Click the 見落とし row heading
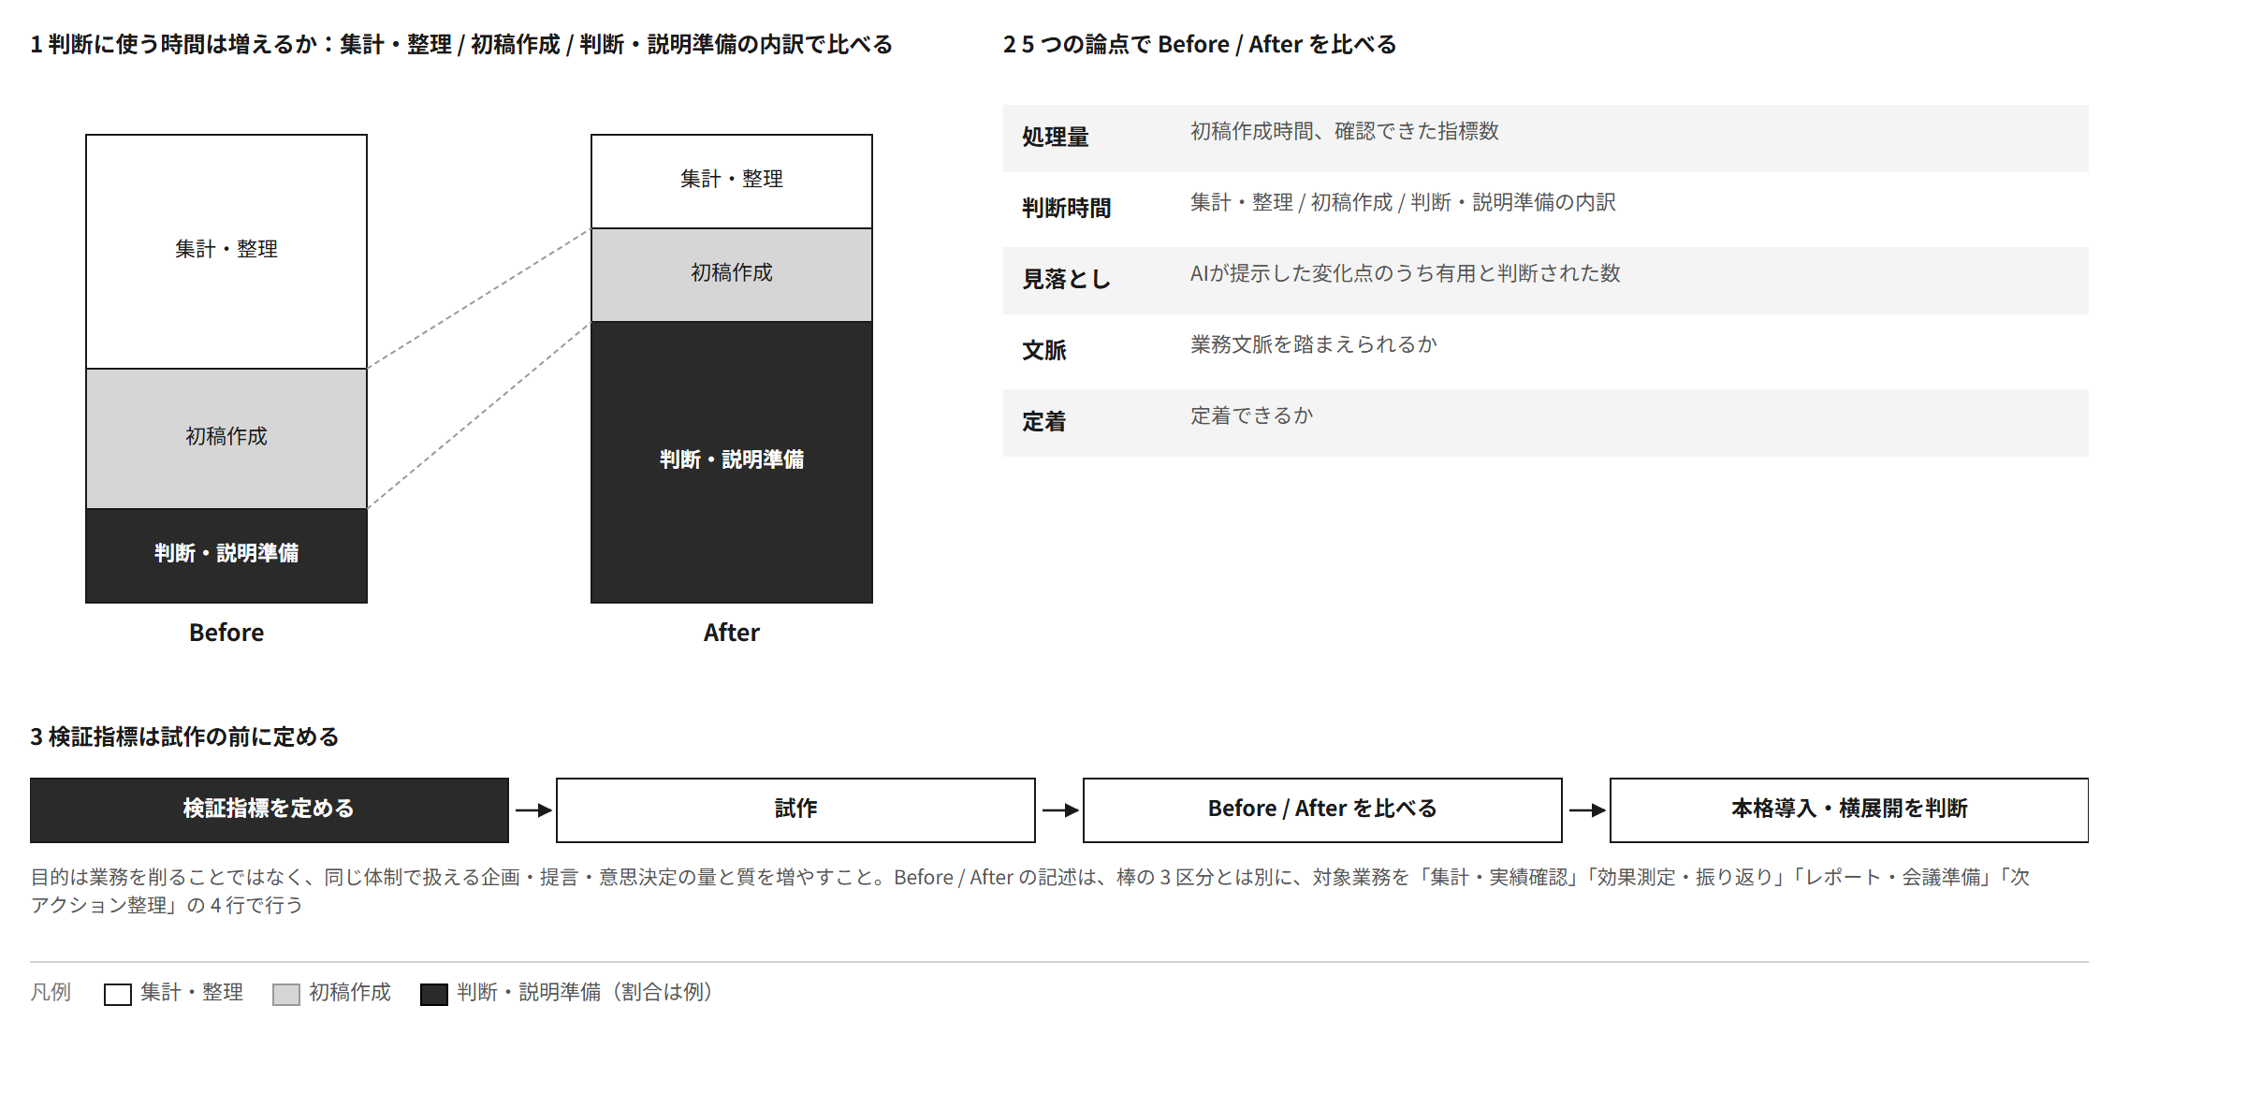Image resolution: width=2246 pixels, height=1093 pixels. click(1067, 279)
